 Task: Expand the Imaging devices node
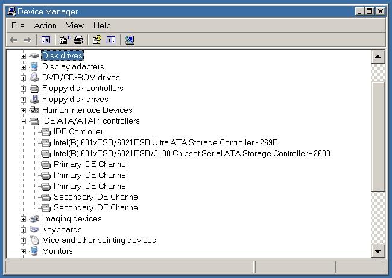[x=23, y=219]
